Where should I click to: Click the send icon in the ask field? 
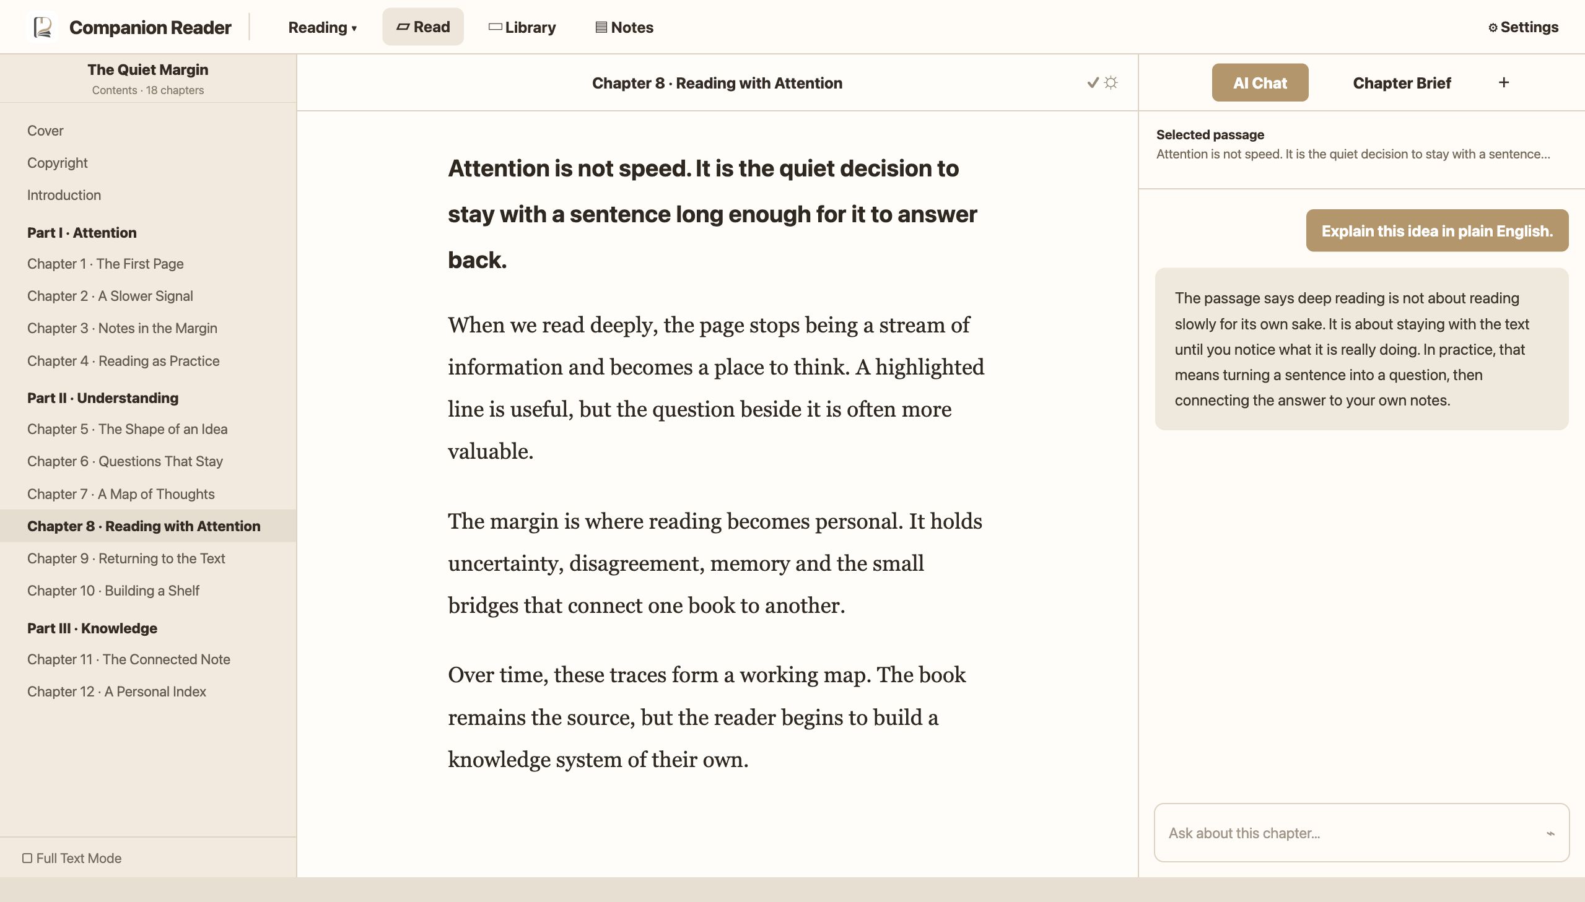tap(1550, 833)
